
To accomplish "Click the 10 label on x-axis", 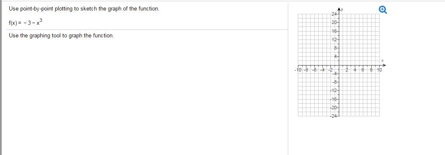I will click(379, 69).
